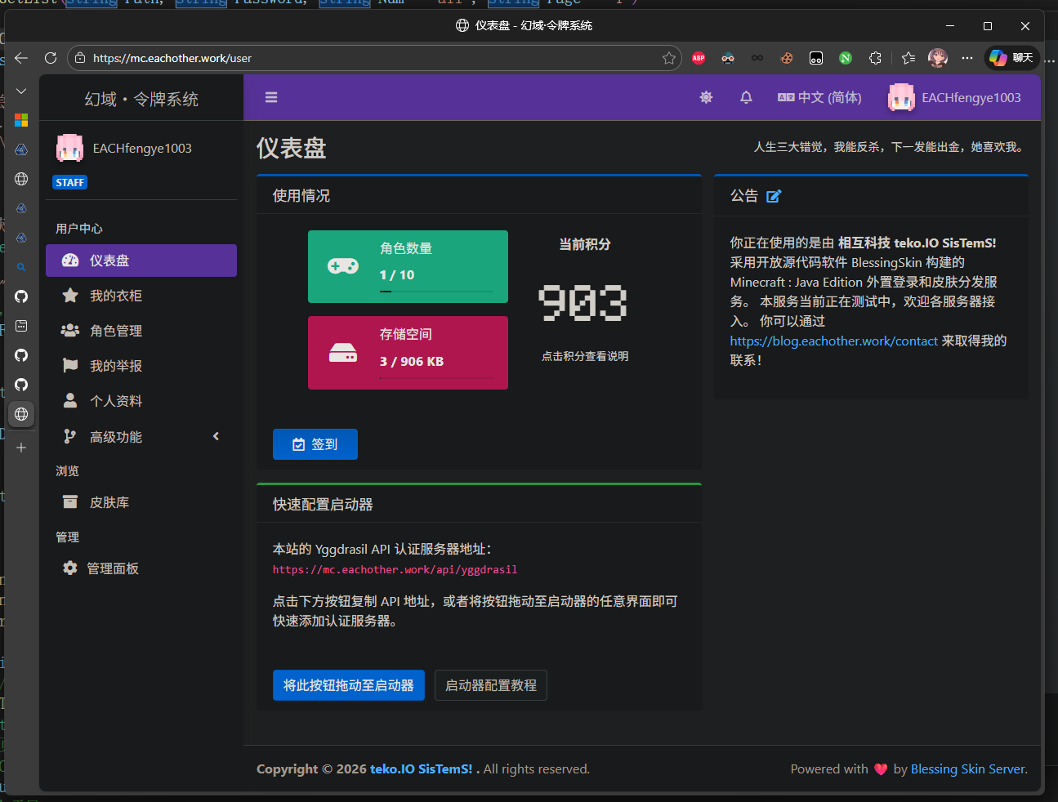Reload the page with the refresh icon
The image size is (1058, 802).
[x=50, y=58]
